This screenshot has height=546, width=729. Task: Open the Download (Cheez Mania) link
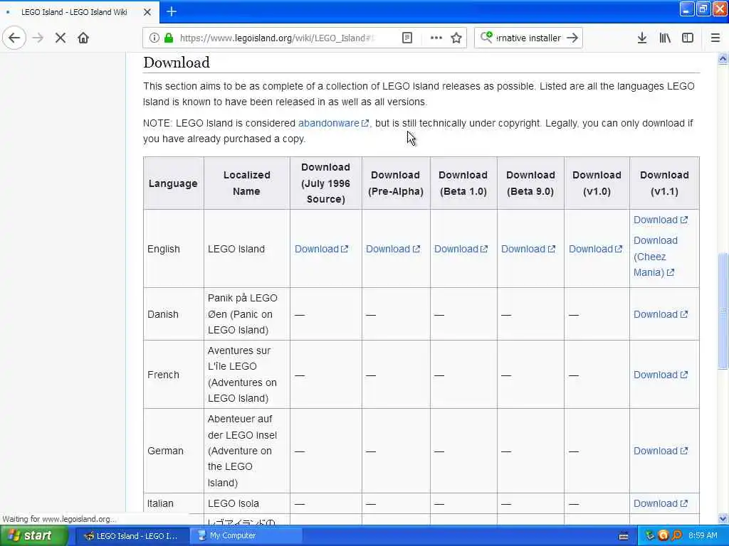[x=655, y=256]
